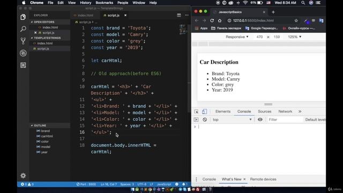343x193 pixels.
Task: Click the LF line ending indicator
Action: coord(151,184)
